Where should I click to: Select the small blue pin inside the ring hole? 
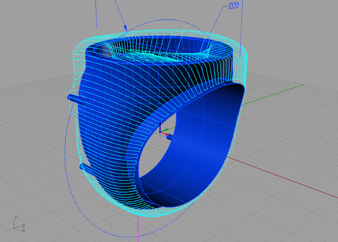(170, 137)
